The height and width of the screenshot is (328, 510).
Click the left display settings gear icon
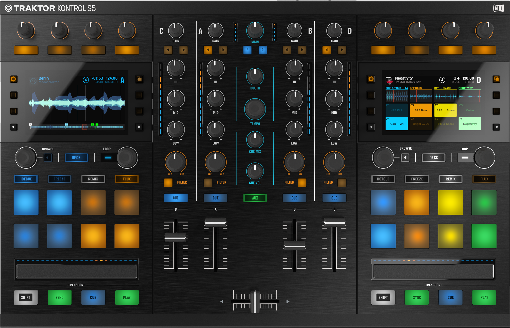[x=14, y=79]
